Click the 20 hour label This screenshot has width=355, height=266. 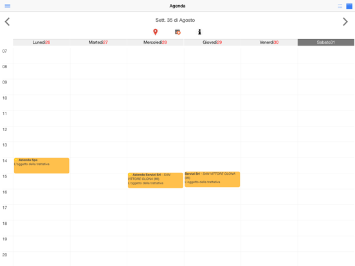[5, 254]
